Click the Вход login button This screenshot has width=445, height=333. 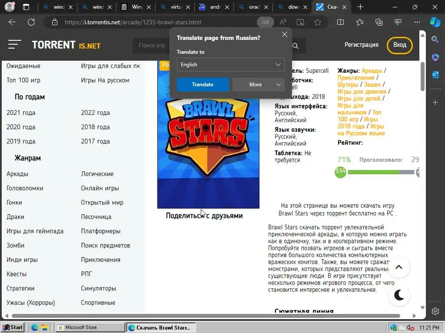click(400, 45)
